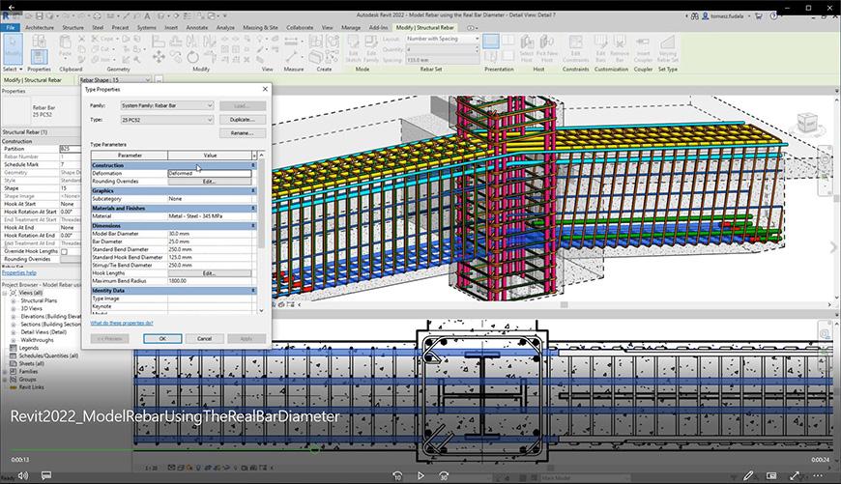Click the Insert Coupler icon
This screenshot has height=484, width=841.
point(643,48)
